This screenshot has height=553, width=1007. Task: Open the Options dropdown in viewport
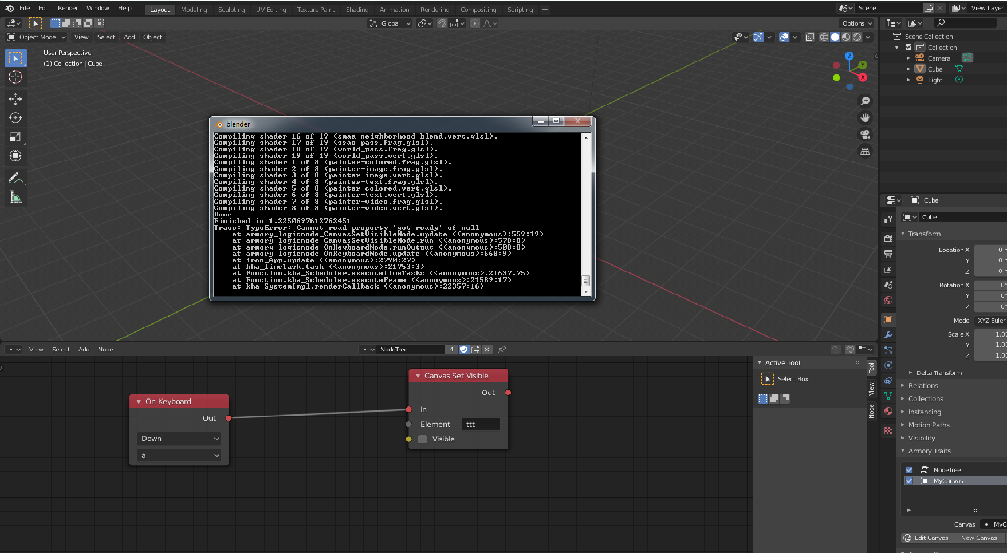(x=857, y=23)
